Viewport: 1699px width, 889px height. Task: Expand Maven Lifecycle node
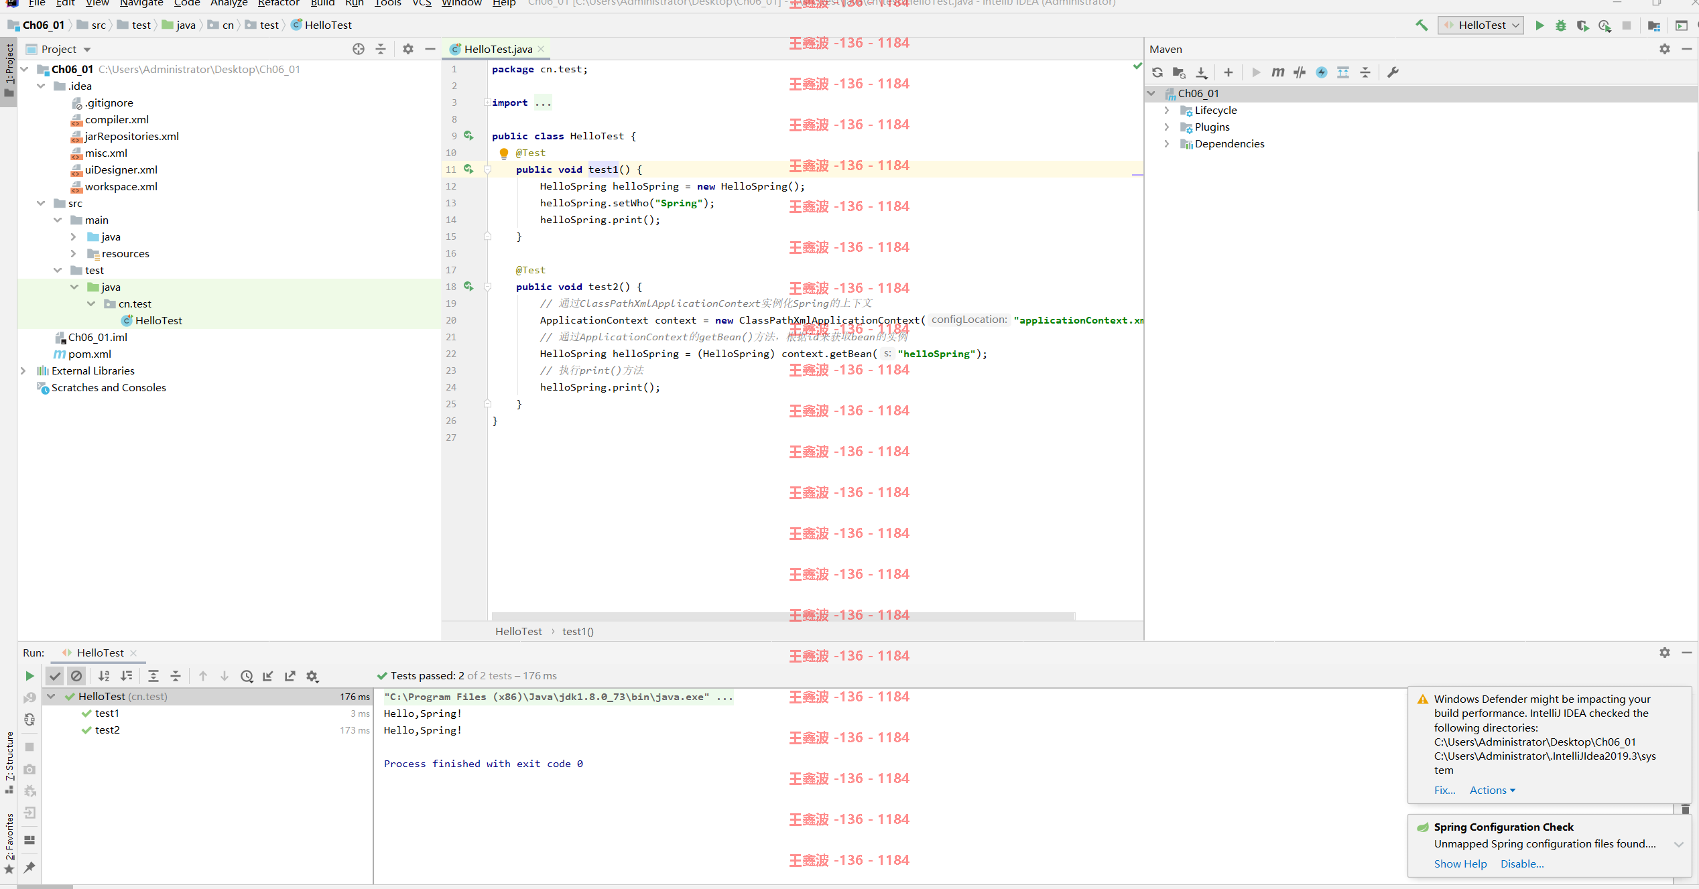[x=1167, y=111]
